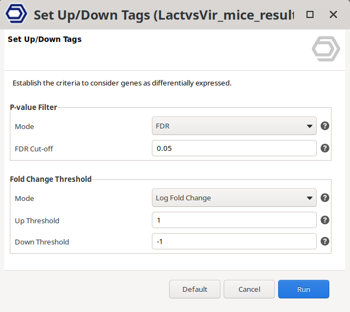Select the Down Threshold text box
The image size is (350, 312).
(x=234, y=241)
